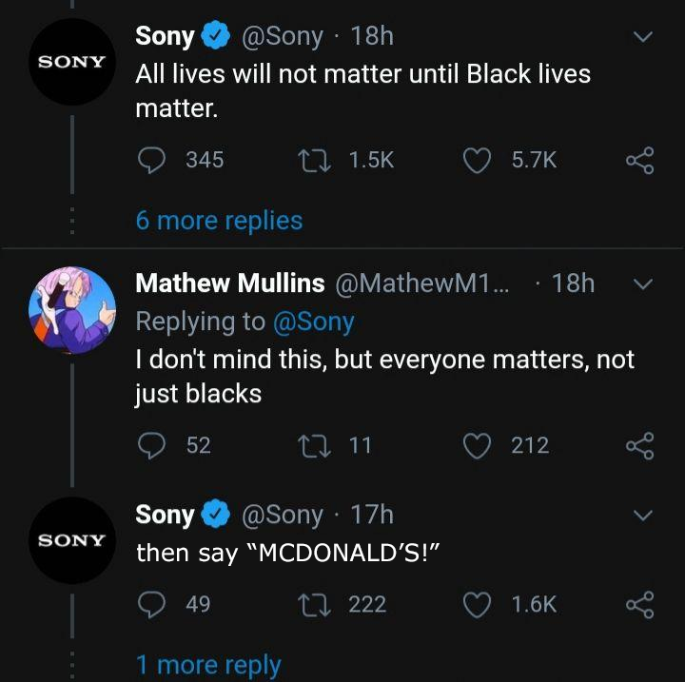Open chevron menu on Mathew Mullins' tweet
685x682 pixels.
point(643,284)
